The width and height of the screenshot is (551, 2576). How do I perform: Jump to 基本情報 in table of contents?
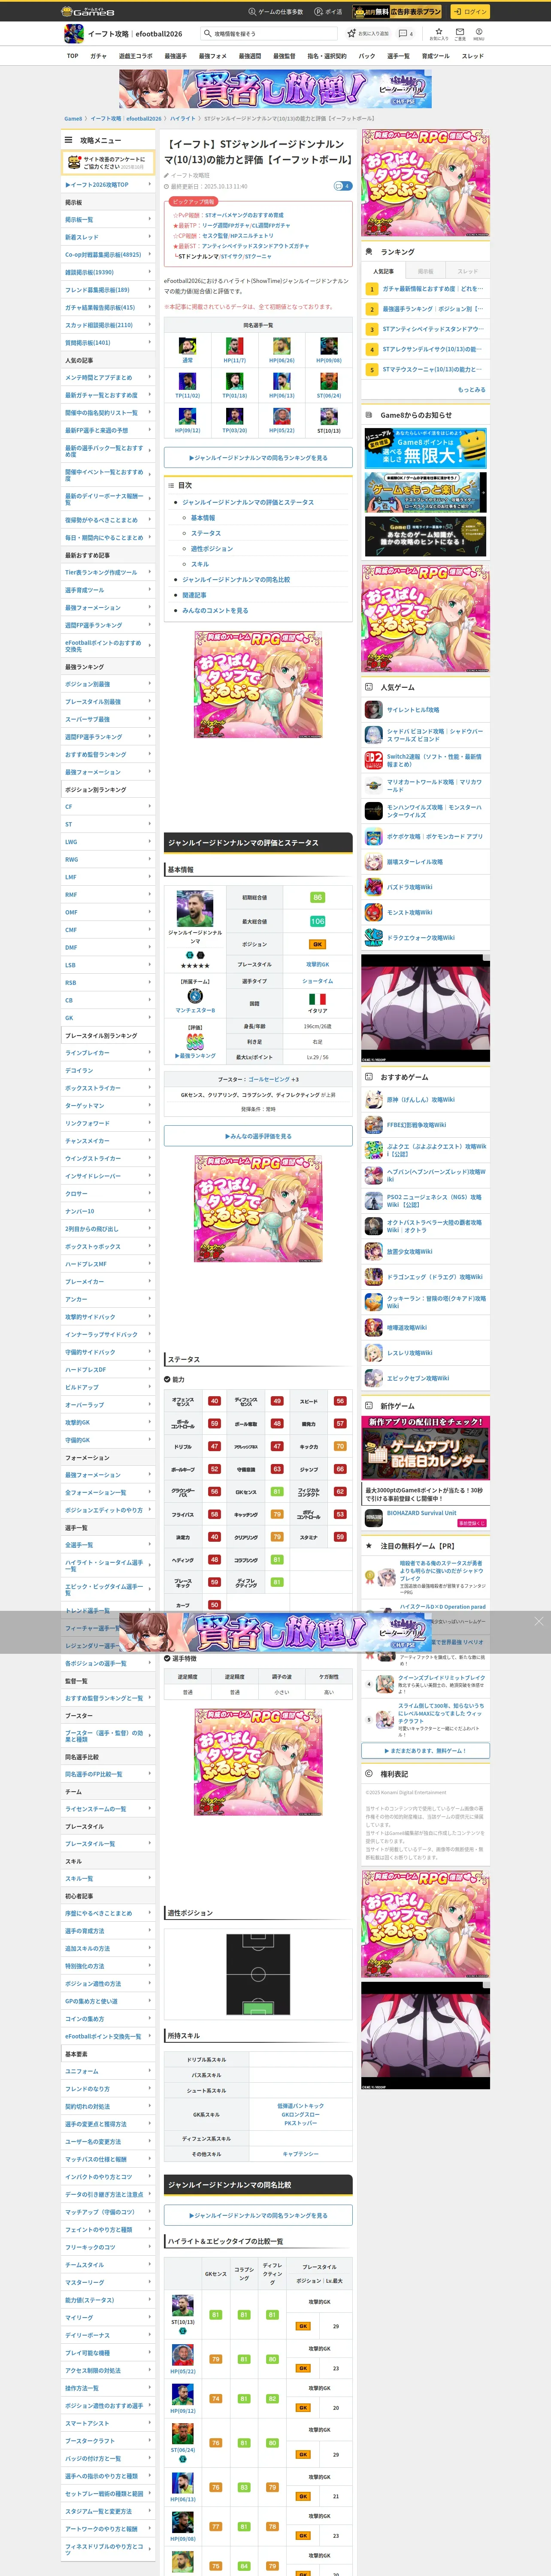pos(203,518)
